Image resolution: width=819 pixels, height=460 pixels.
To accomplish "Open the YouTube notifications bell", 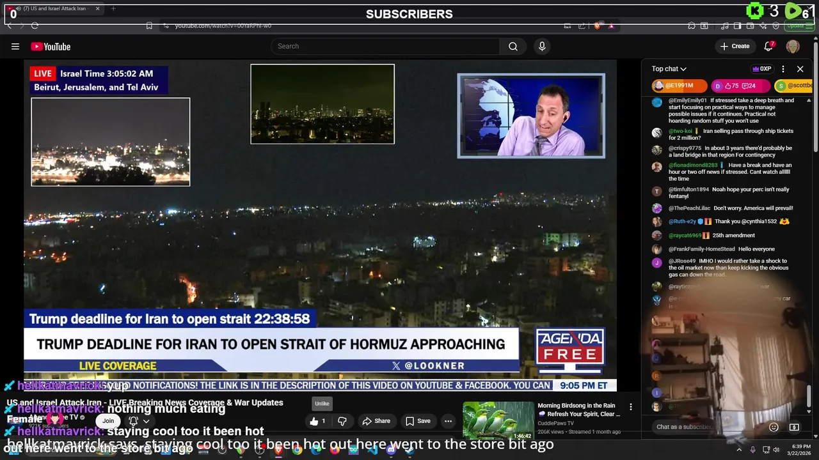I will point(769,46).
